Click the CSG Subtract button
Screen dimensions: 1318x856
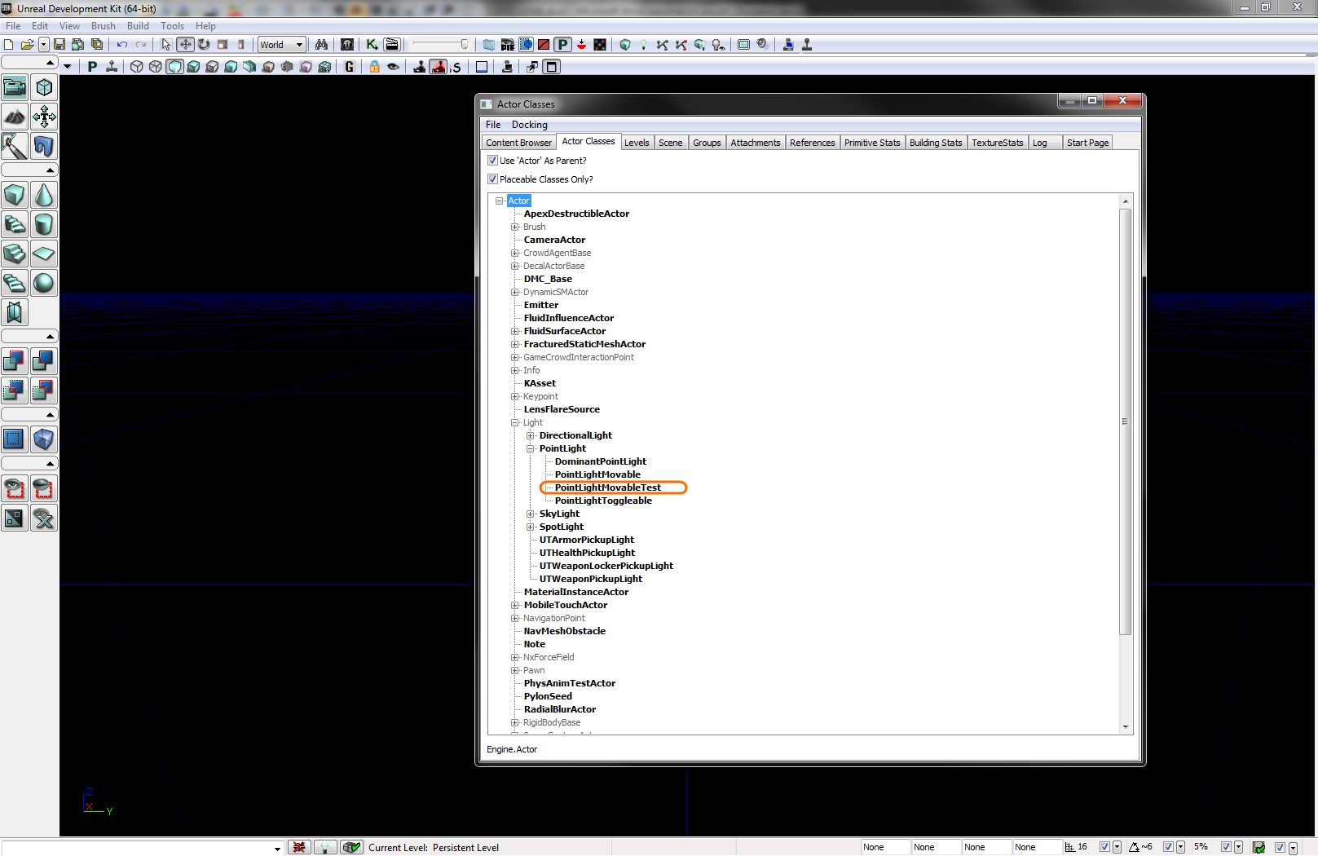[44, 361]
